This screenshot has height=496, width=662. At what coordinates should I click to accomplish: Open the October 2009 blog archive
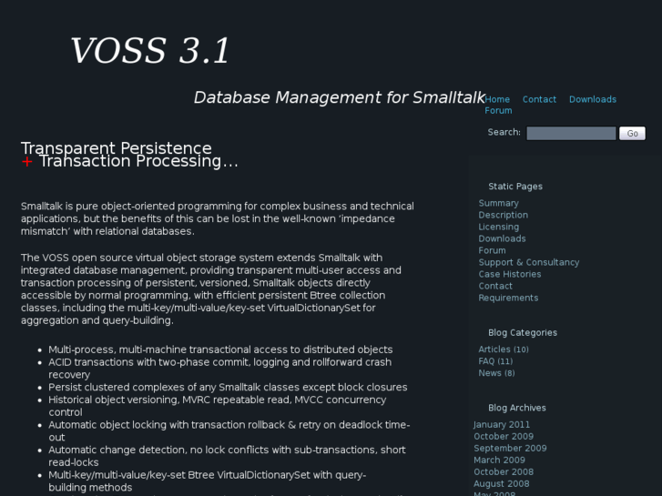tap(504, 436)
